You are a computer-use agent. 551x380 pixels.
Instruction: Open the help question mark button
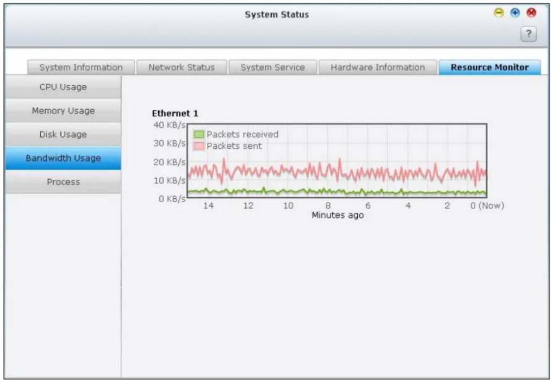click(x=528, y=34)
